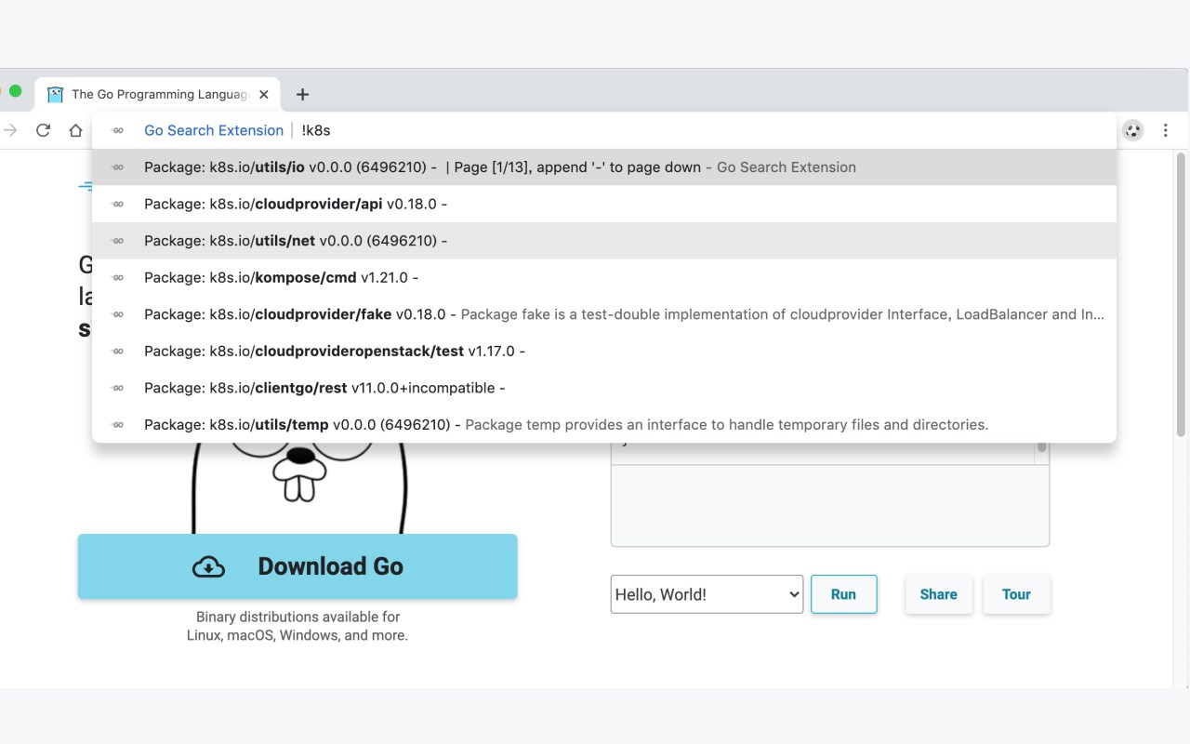Select suggestion k8s.io/utils/net
This screenshot has height=744, width=1190.
[x=604, y=241]
